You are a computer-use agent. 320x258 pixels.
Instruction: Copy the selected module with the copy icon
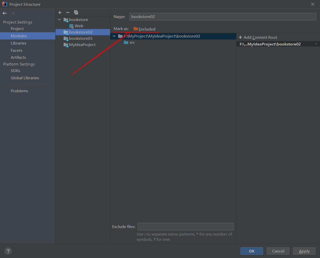(76, 12)
